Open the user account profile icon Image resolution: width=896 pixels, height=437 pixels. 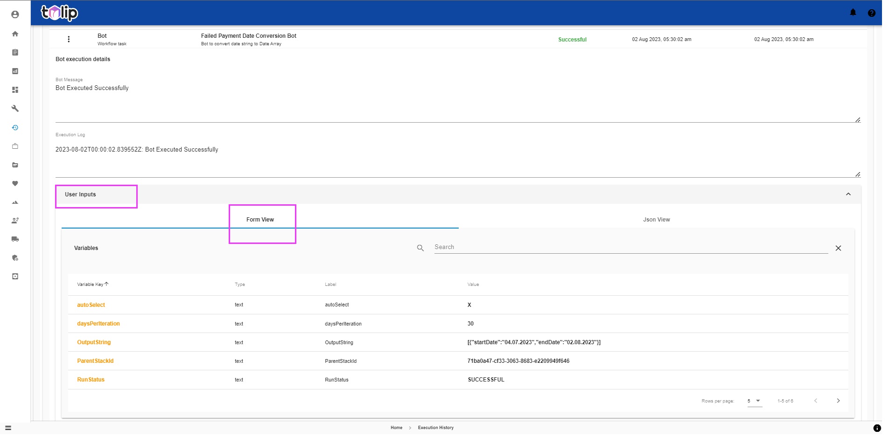click(15, 14)
